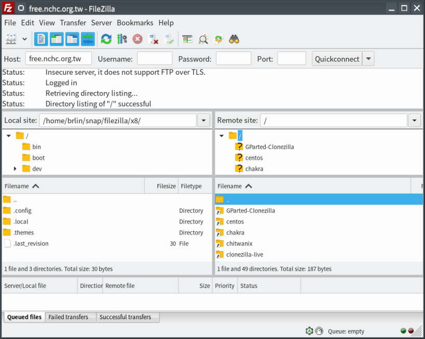Click the Username input field

point(155,59)
